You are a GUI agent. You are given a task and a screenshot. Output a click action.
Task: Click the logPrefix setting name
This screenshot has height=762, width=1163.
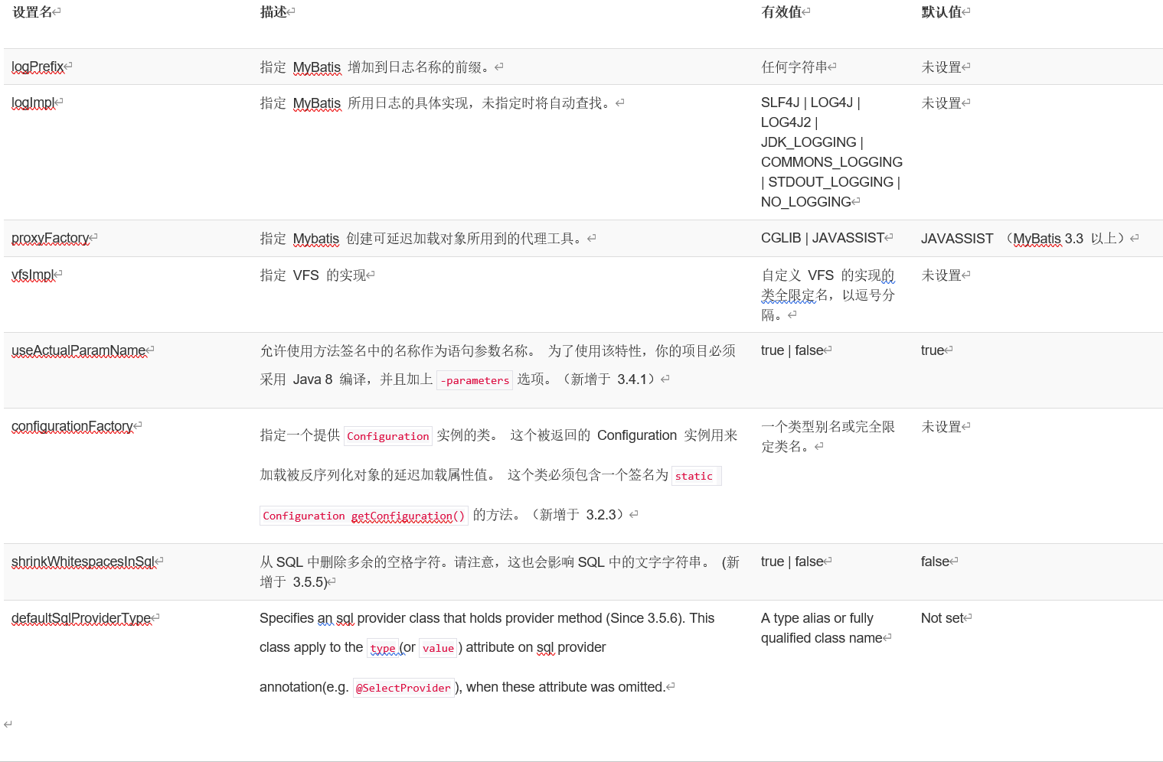pos(37,67)
